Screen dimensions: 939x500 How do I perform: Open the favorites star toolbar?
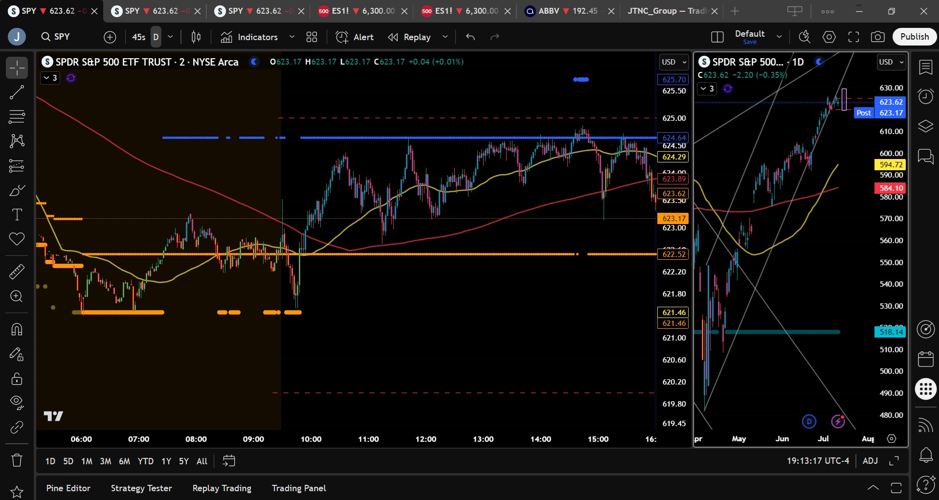point(17,492)
